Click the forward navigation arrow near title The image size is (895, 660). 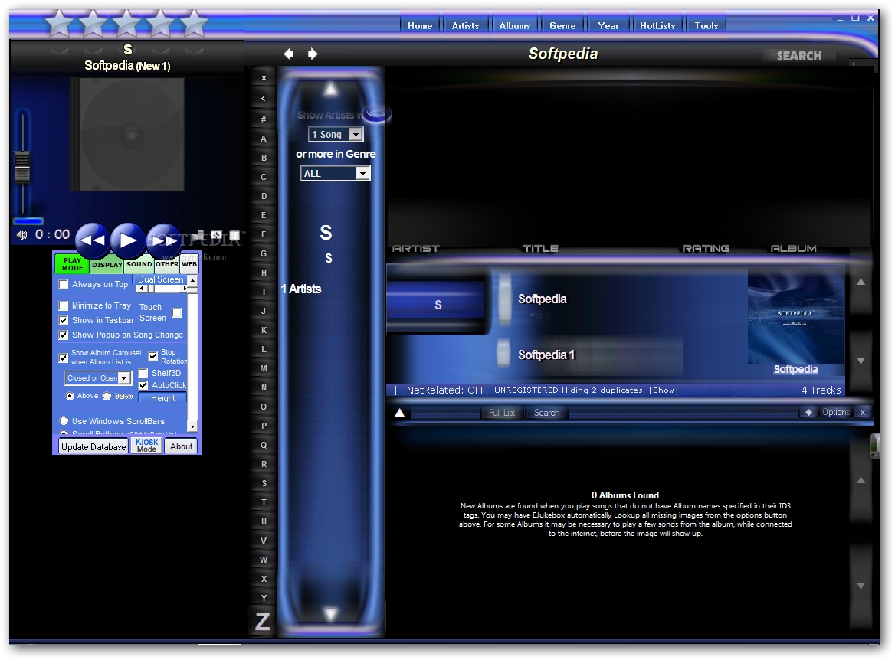pyautogui.click(x=313, y=54)
